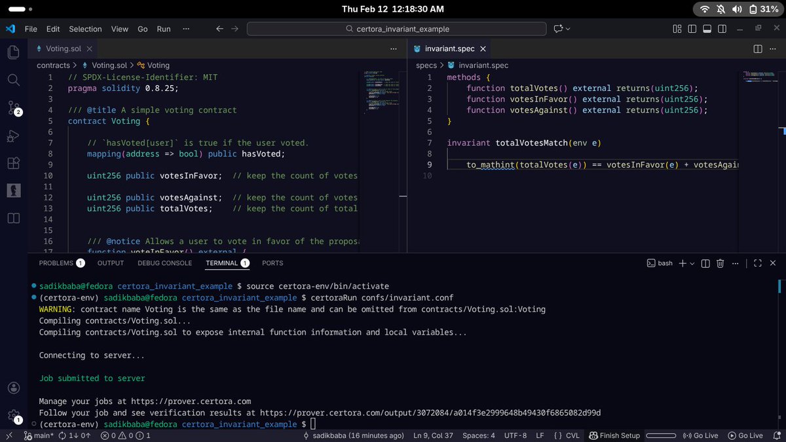Image resolution: width=786 pixels, height=442 pixels.
Task: Open the Search view in activity bar
Action: (13, 80)
